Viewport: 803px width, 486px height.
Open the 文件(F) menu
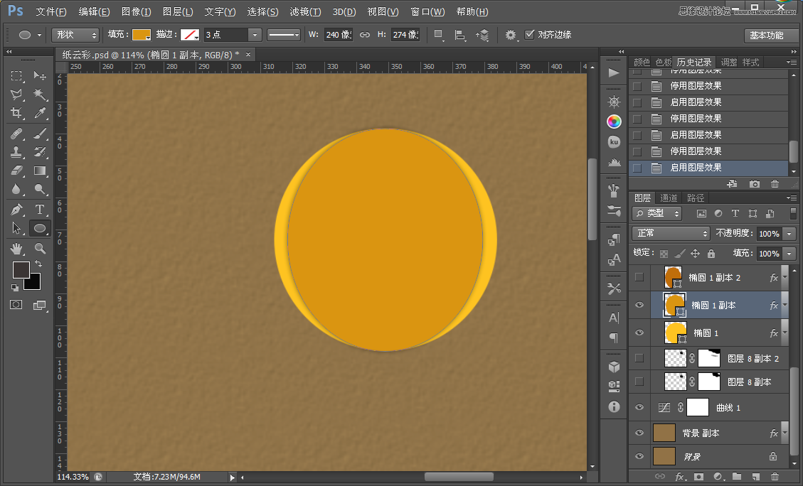tap(50, 11)
